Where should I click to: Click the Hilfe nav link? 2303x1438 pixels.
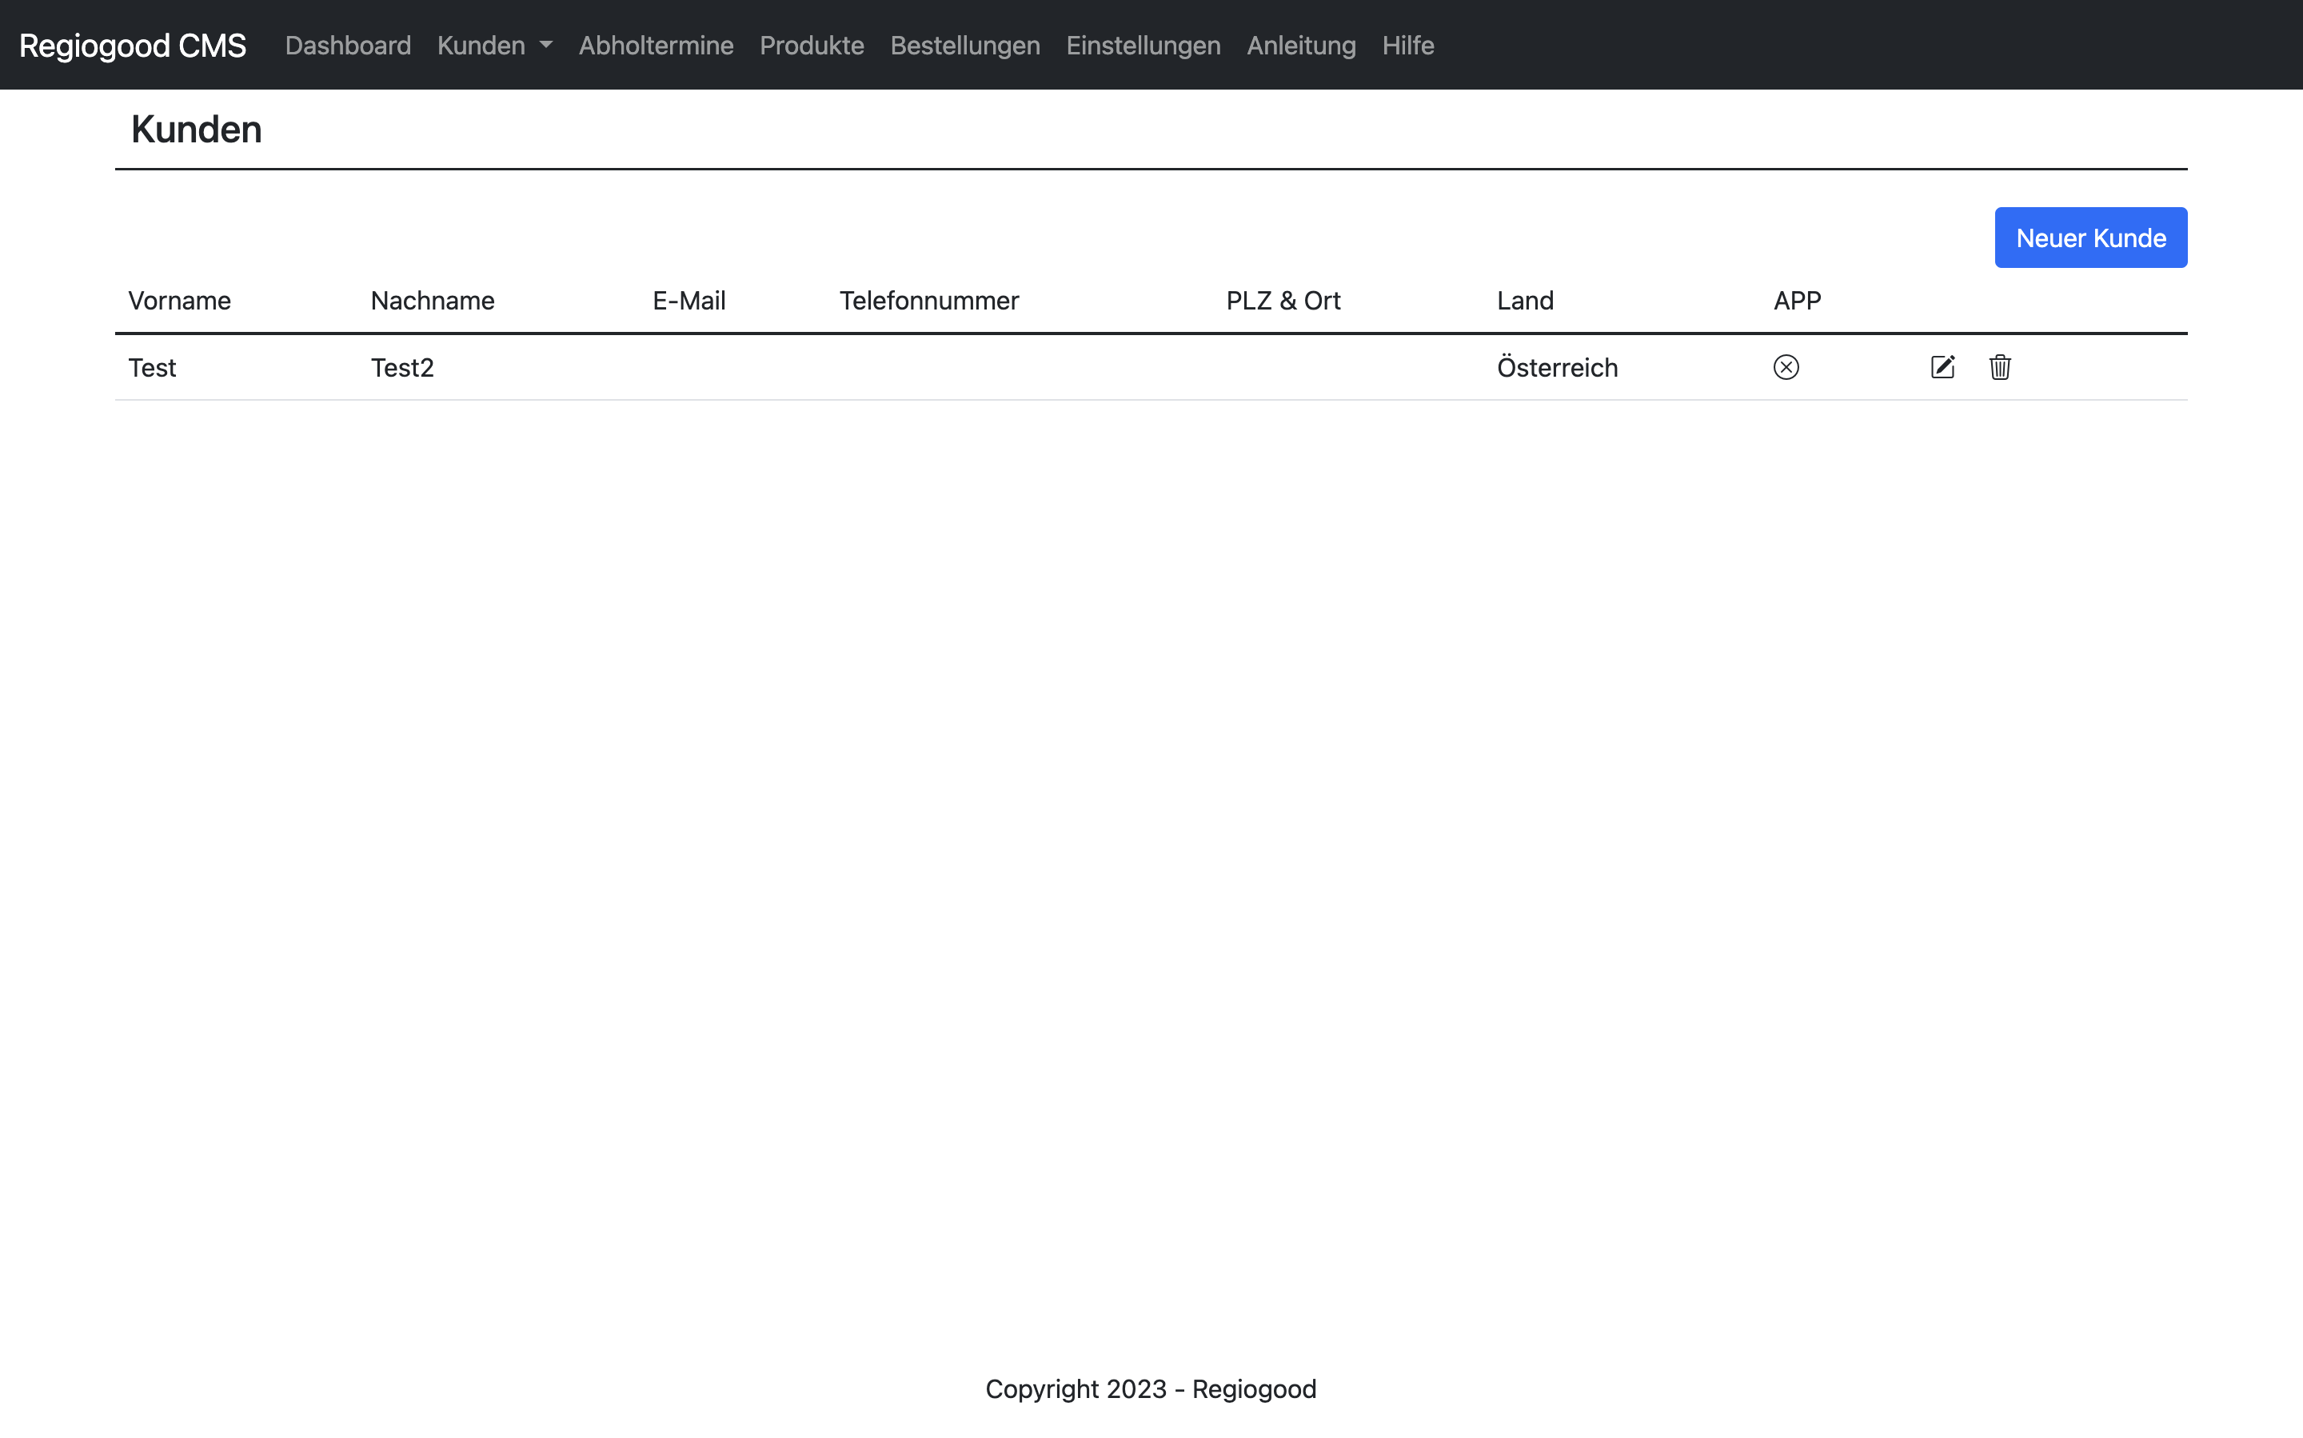point(1407,45)
